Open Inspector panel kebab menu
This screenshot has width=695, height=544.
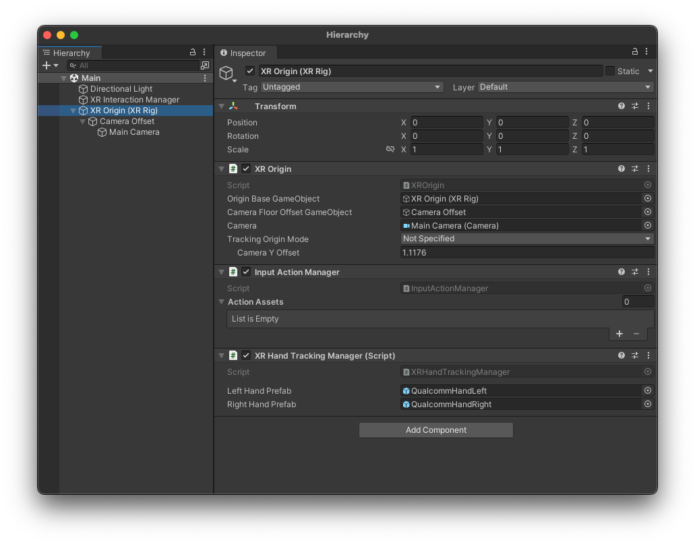[646, 51]
